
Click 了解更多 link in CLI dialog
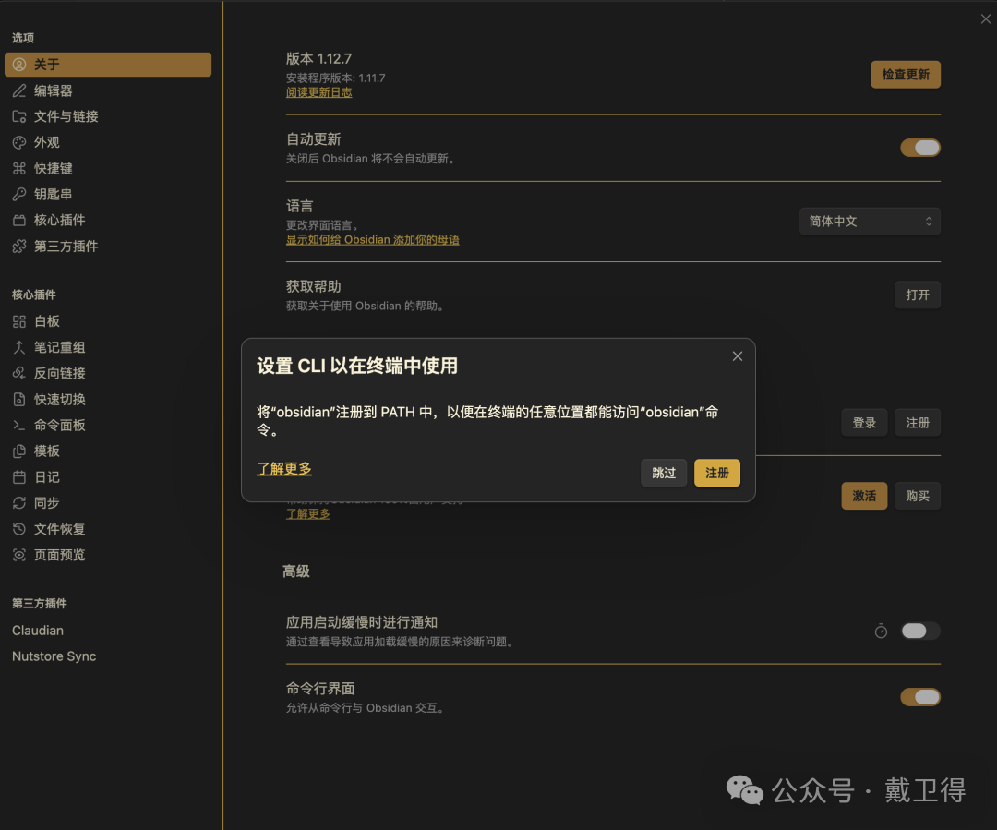point(284,469)
